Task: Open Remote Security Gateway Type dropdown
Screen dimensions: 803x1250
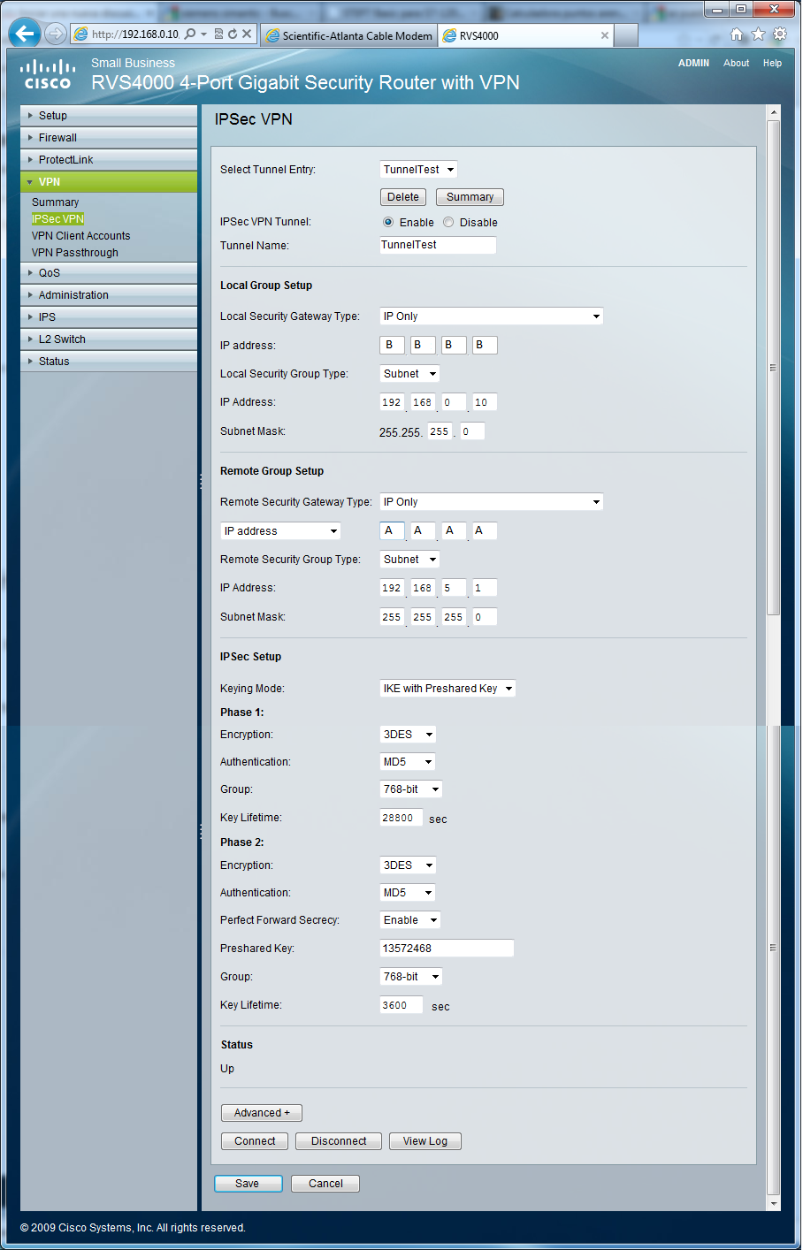Action: pyautogui.click(x=492, y=502)
